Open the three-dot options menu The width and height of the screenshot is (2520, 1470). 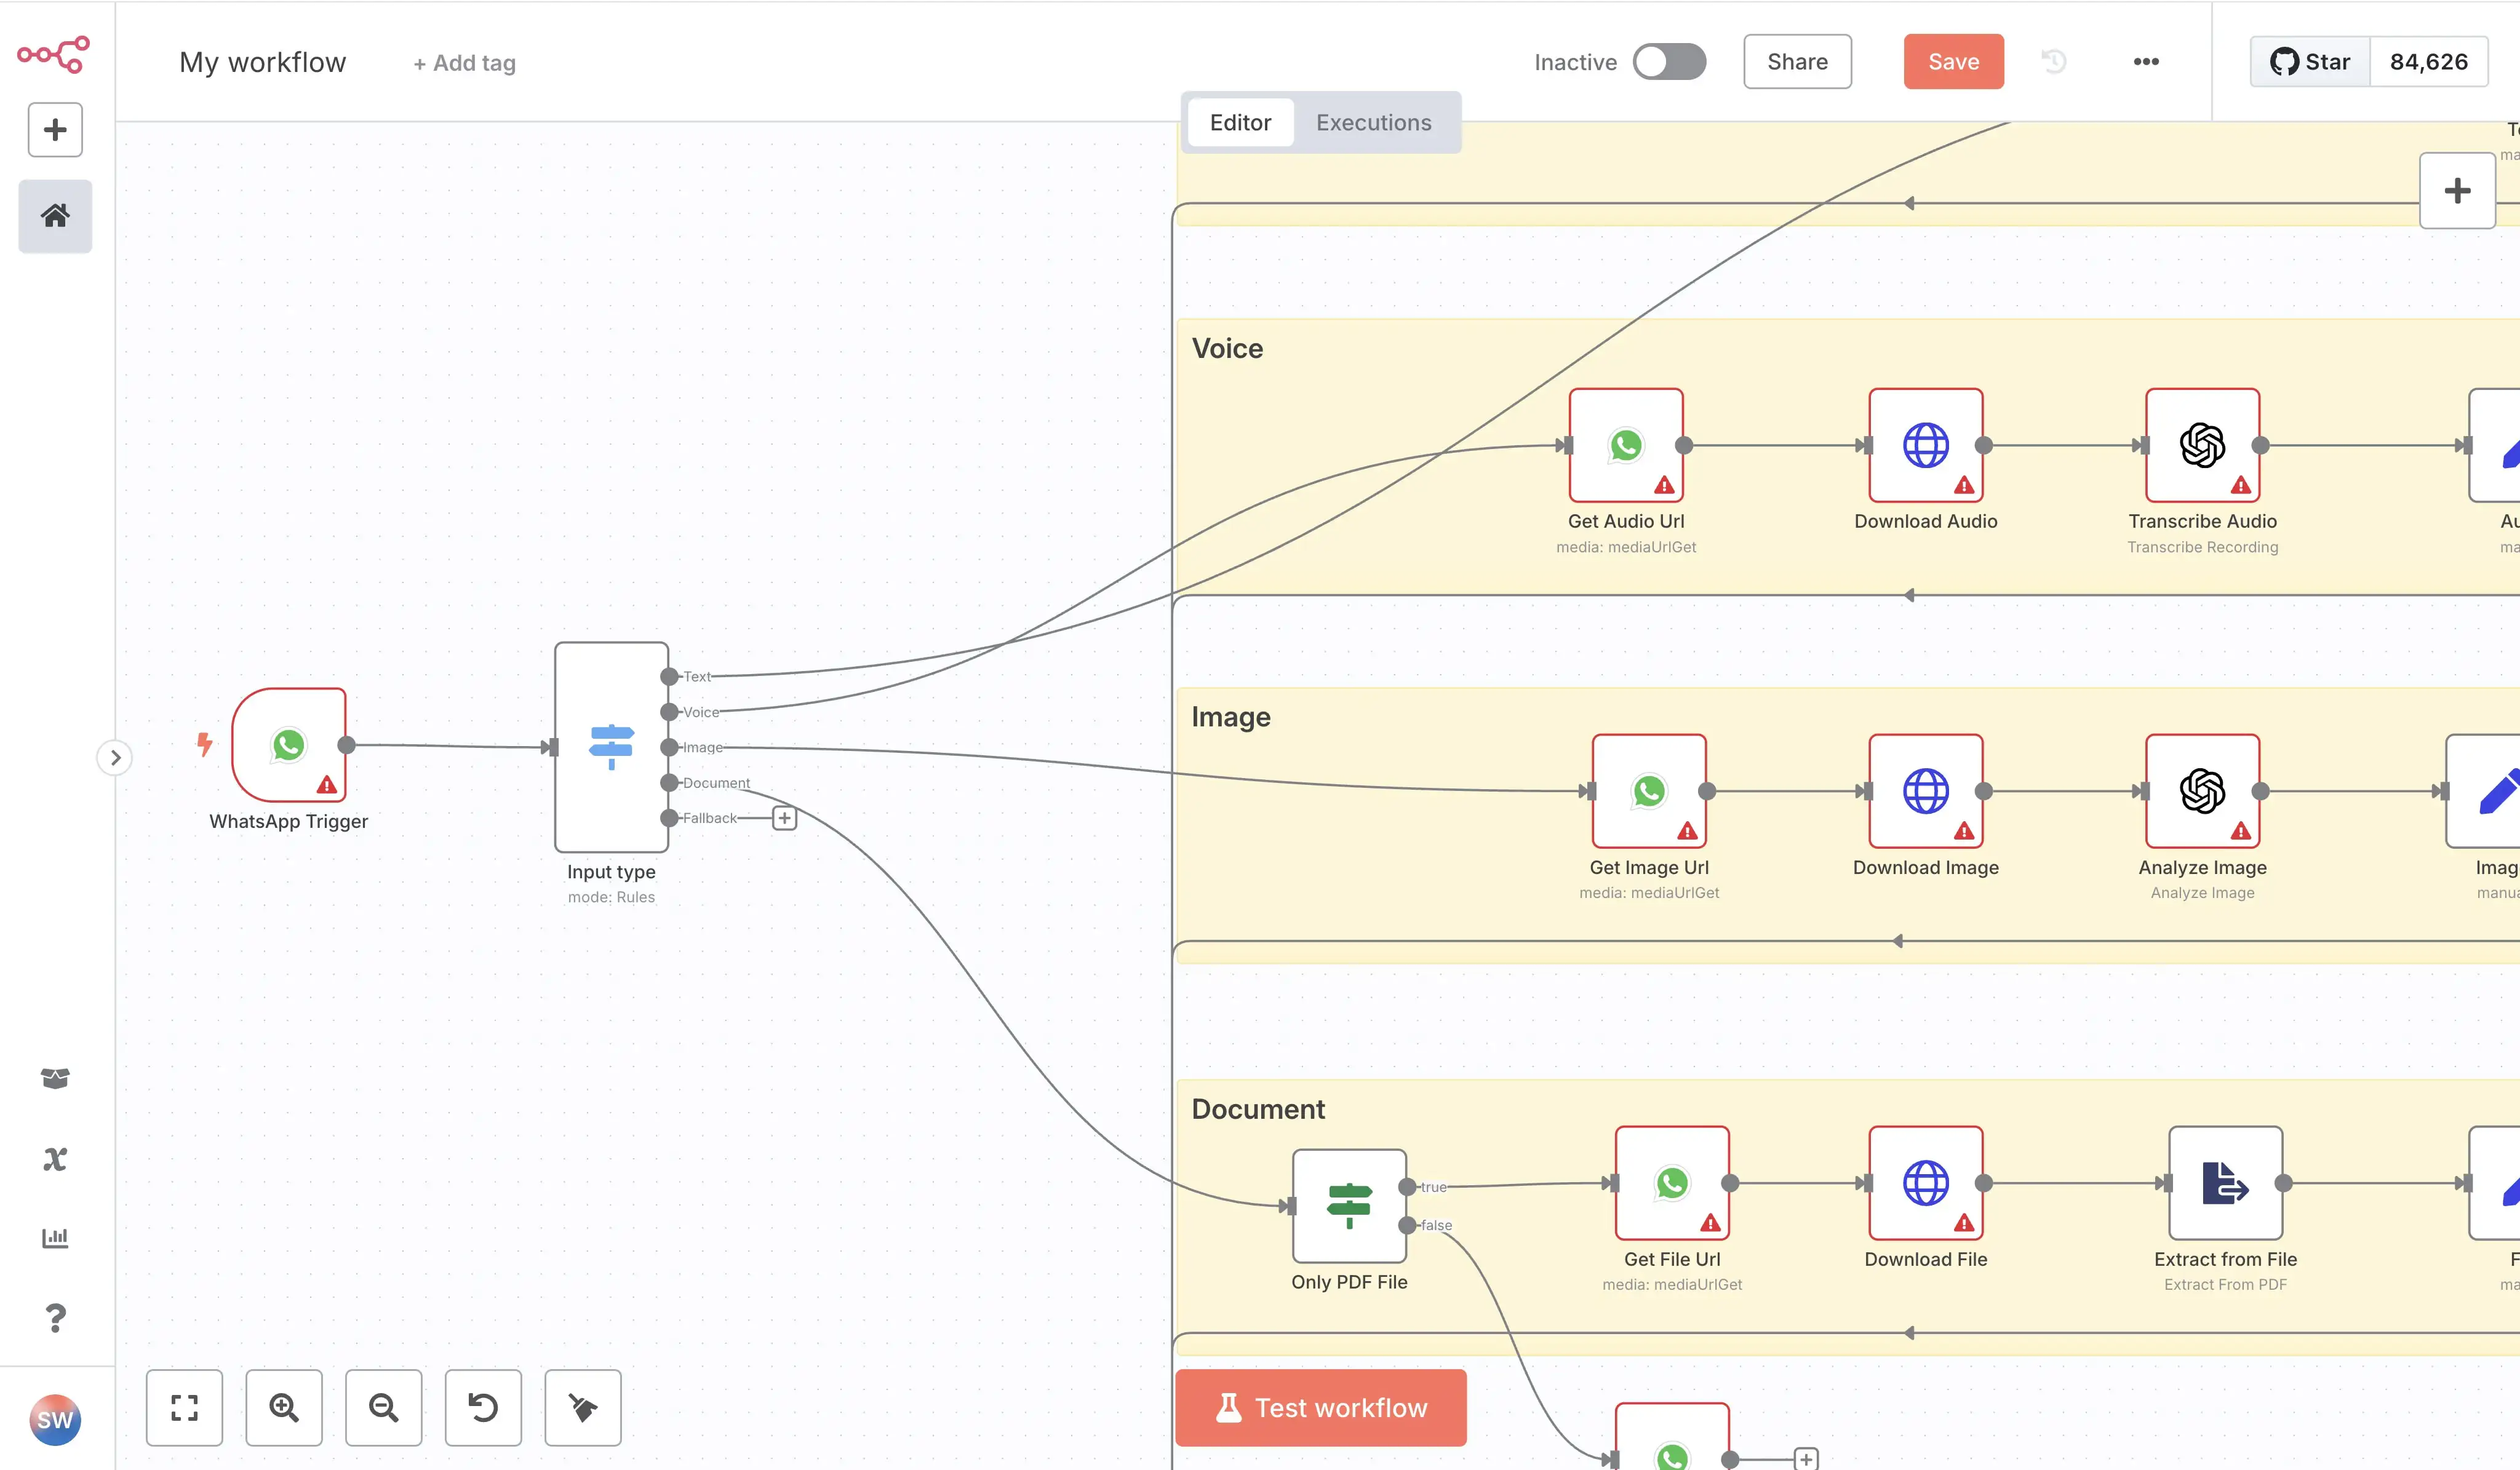[2145, 61]
